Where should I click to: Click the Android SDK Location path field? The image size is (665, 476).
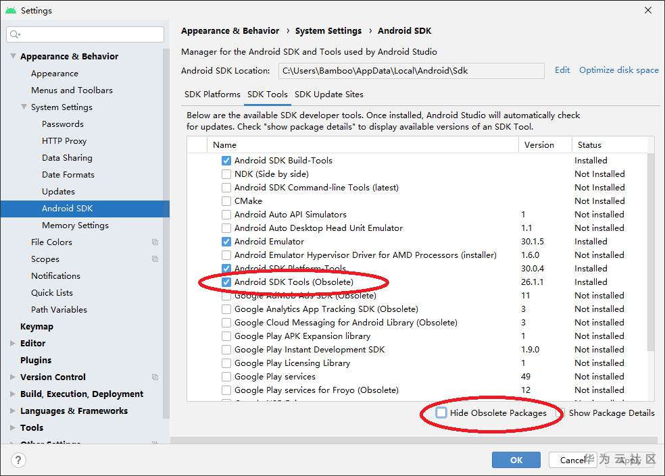(412, 71)
